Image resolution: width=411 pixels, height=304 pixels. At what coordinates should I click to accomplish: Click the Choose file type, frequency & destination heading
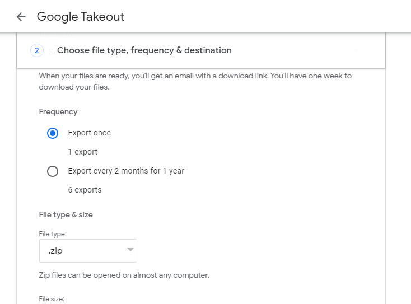point(144,50)
